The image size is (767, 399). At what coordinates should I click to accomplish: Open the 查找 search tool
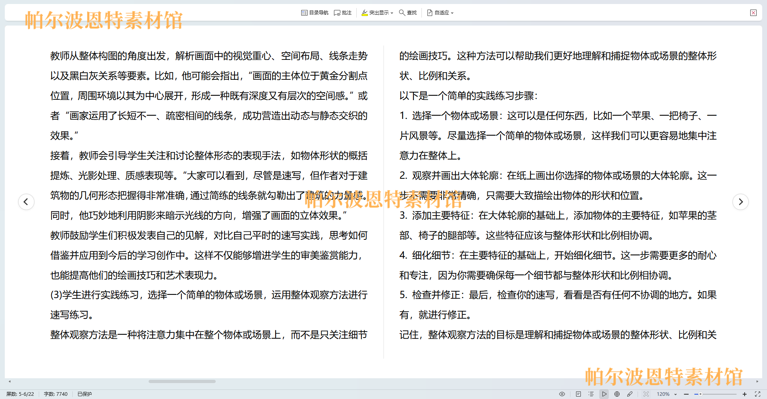(408, 13)
